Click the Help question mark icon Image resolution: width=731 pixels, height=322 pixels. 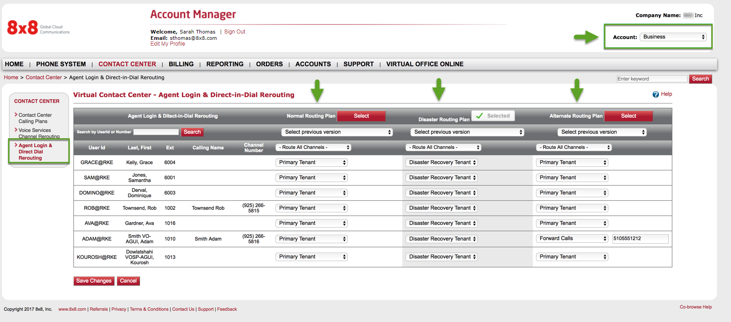[655, 94]
